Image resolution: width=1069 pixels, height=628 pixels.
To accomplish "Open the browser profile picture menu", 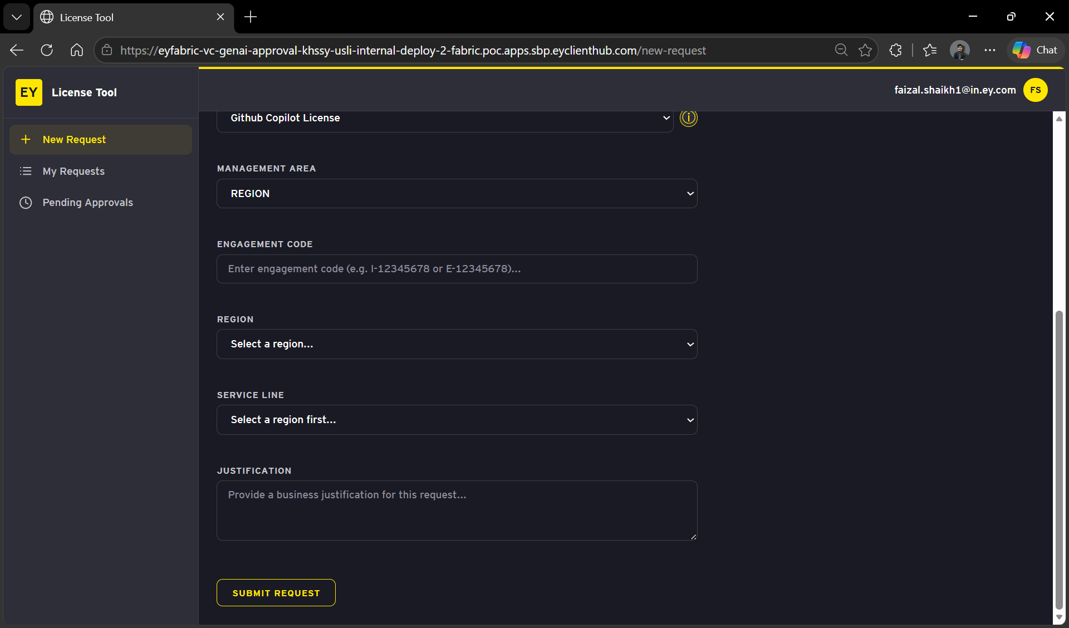I will click(x=960, y=50).
